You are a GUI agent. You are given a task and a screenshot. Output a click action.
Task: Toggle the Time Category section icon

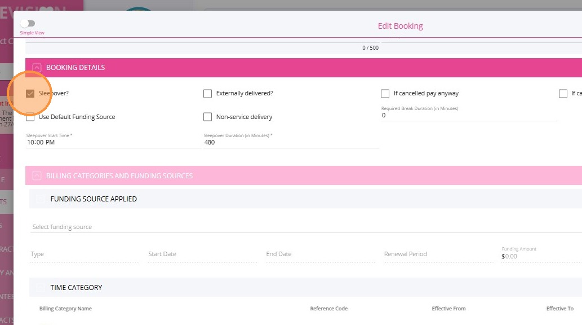tap(41, 288)
